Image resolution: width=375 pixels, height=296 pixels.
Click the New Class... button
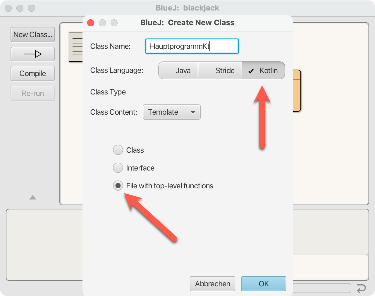(x=32, y=35)
